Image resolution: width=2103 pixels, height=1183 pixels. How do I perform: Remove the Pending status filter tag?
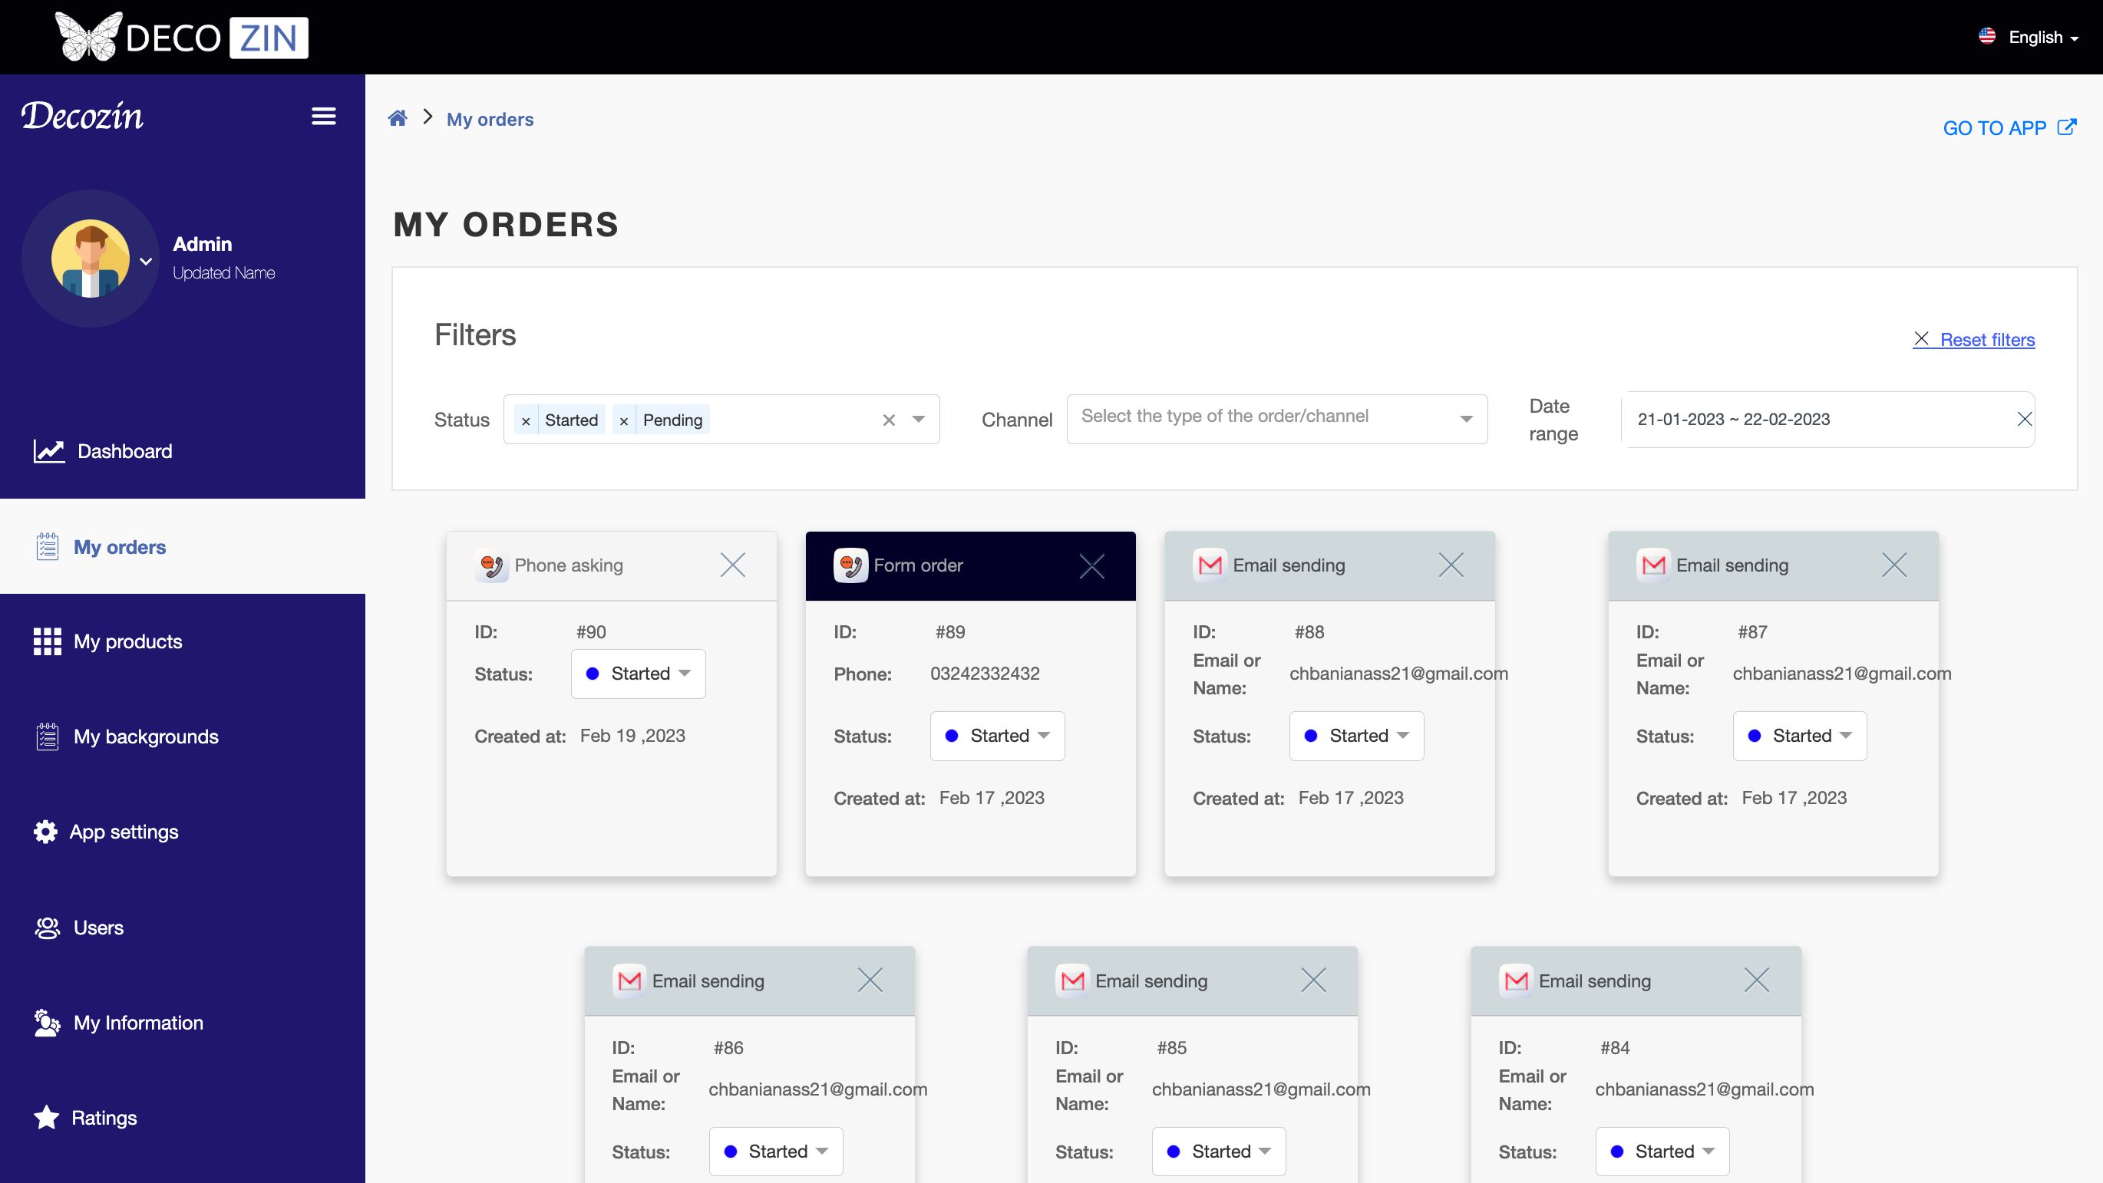pos(624,421)
